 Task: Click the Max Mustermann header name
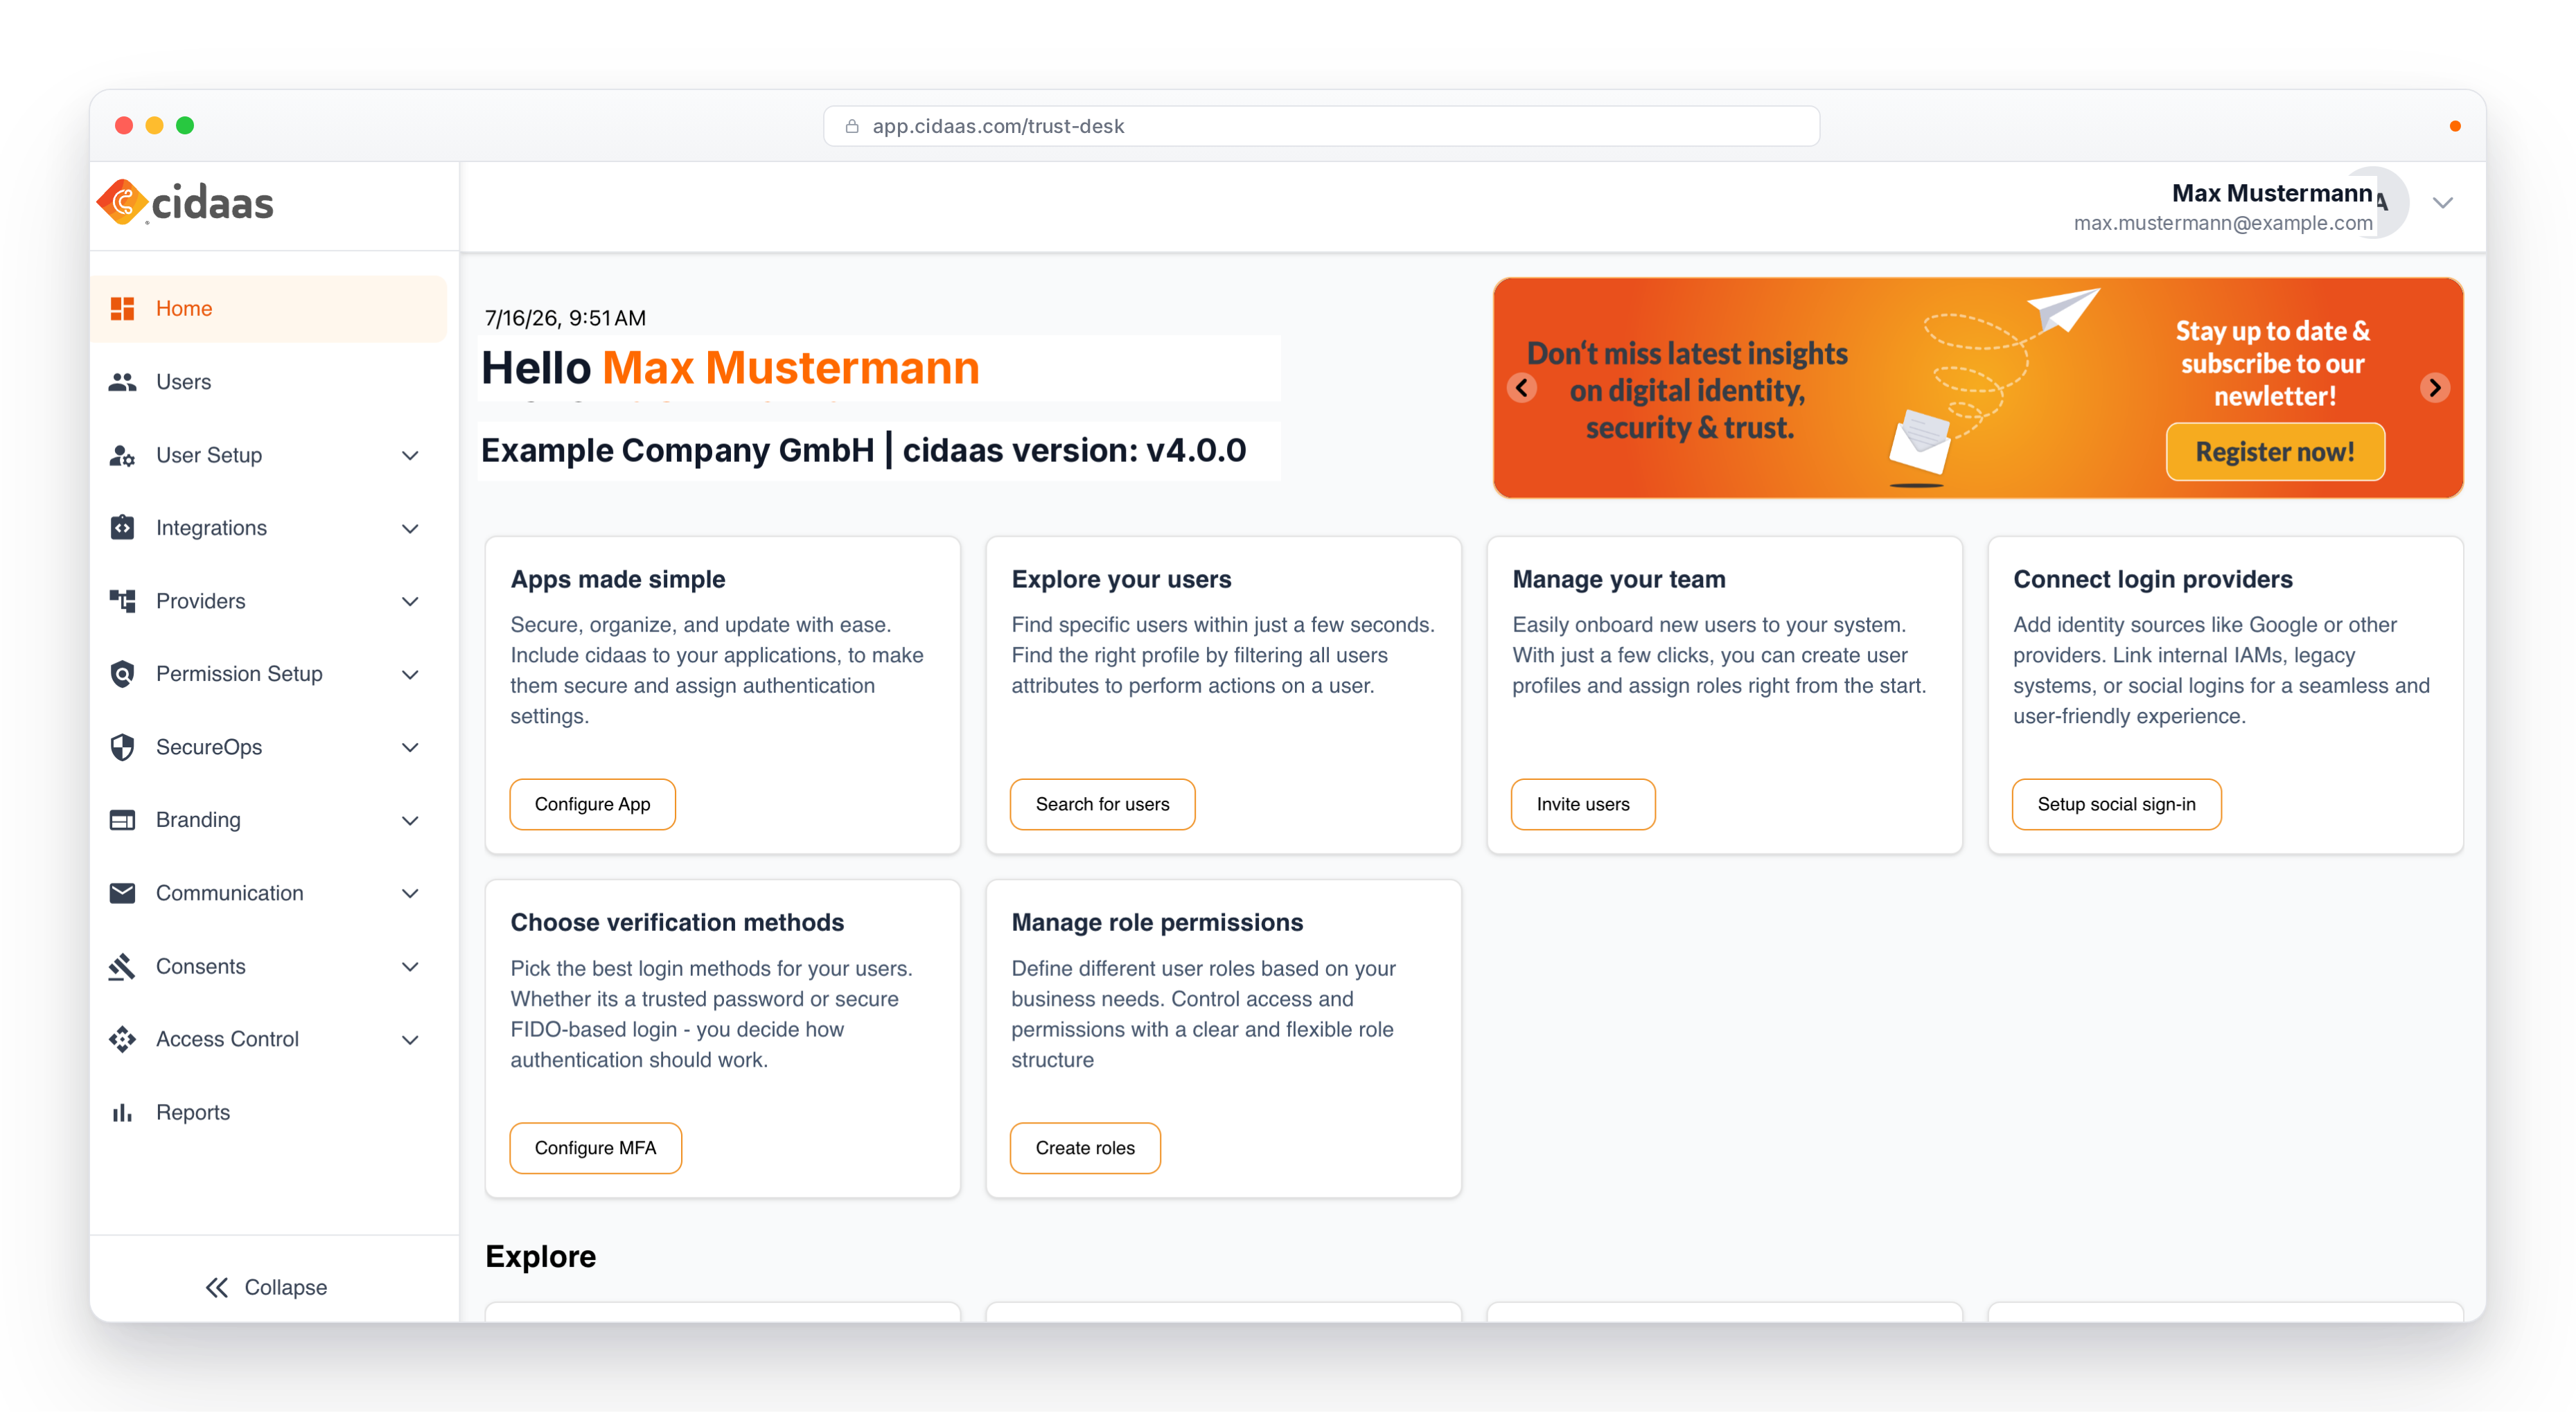point(2272,193)
